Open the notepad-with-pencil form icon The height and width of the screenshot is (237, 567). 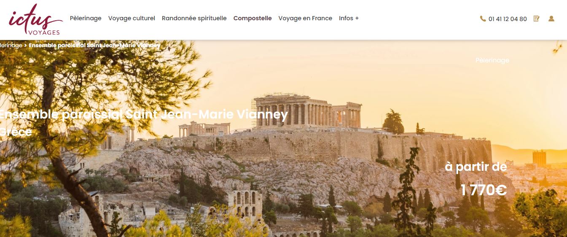tap(537, 19)
